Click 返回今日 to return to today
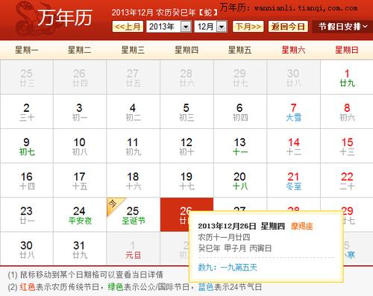This screenshot has width=373, height=296. 288,27
